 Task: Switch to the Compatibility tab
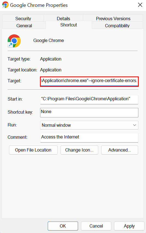pos(117,25)
